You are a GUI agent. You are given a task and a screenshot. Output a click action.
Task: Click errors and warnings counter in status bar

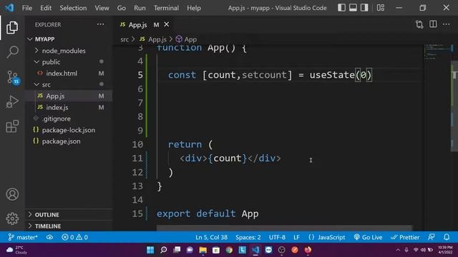74,237
